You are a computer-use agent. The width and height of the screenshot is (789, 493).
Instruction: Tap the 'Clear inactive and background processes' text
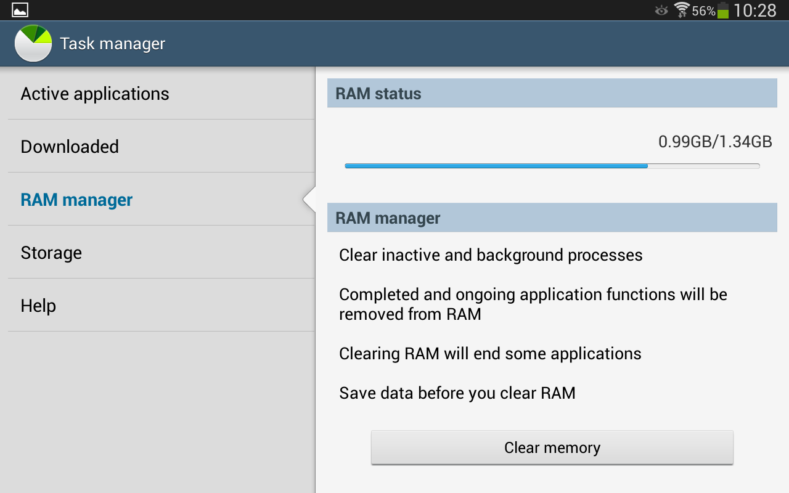tap(491, 255)
